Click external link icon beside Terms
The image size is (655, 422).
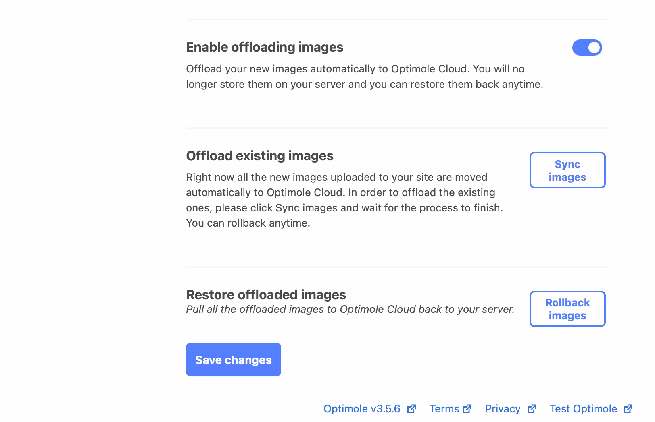[x=468, y=409]
